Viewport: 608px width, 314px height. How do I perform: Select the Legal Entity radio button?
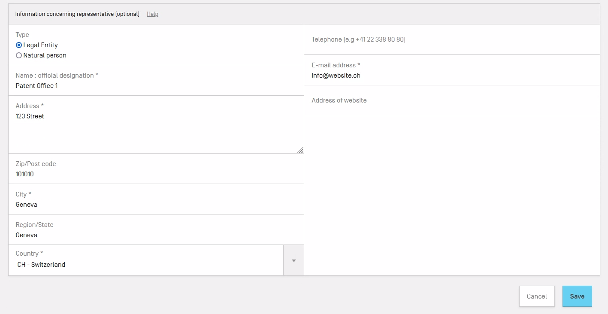click(x=19, y=45)
